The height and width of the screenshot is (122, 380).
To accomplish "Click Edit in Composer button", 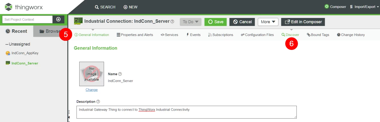I will click(x=303, y=22).
